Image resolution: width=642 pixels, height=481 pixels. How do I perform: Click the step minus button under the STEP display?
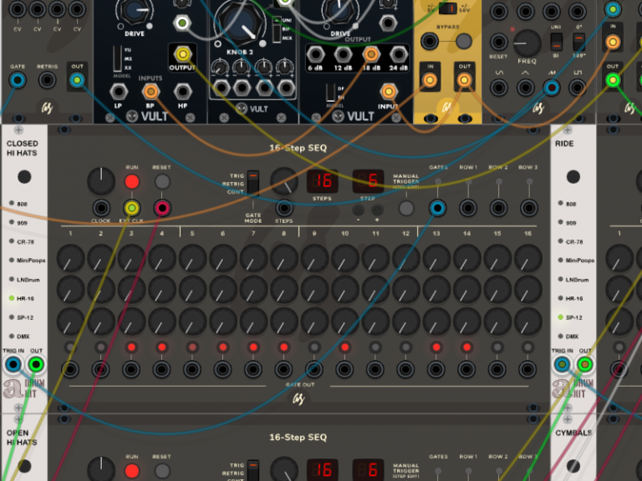coord(359,210)
